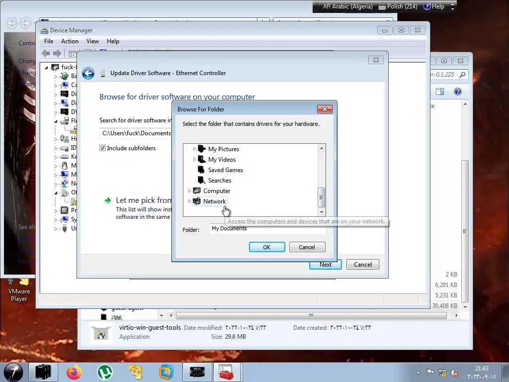Open Firefox from the taskbar

[x=74, y=372]
